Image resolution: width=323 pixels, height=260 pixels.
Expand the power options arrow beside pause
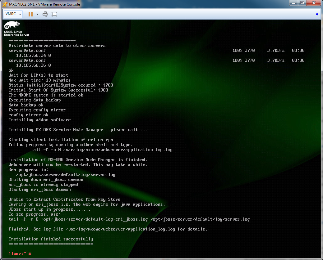(37, 14)
